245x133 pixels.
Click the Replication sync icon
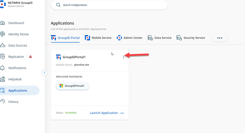2,57
